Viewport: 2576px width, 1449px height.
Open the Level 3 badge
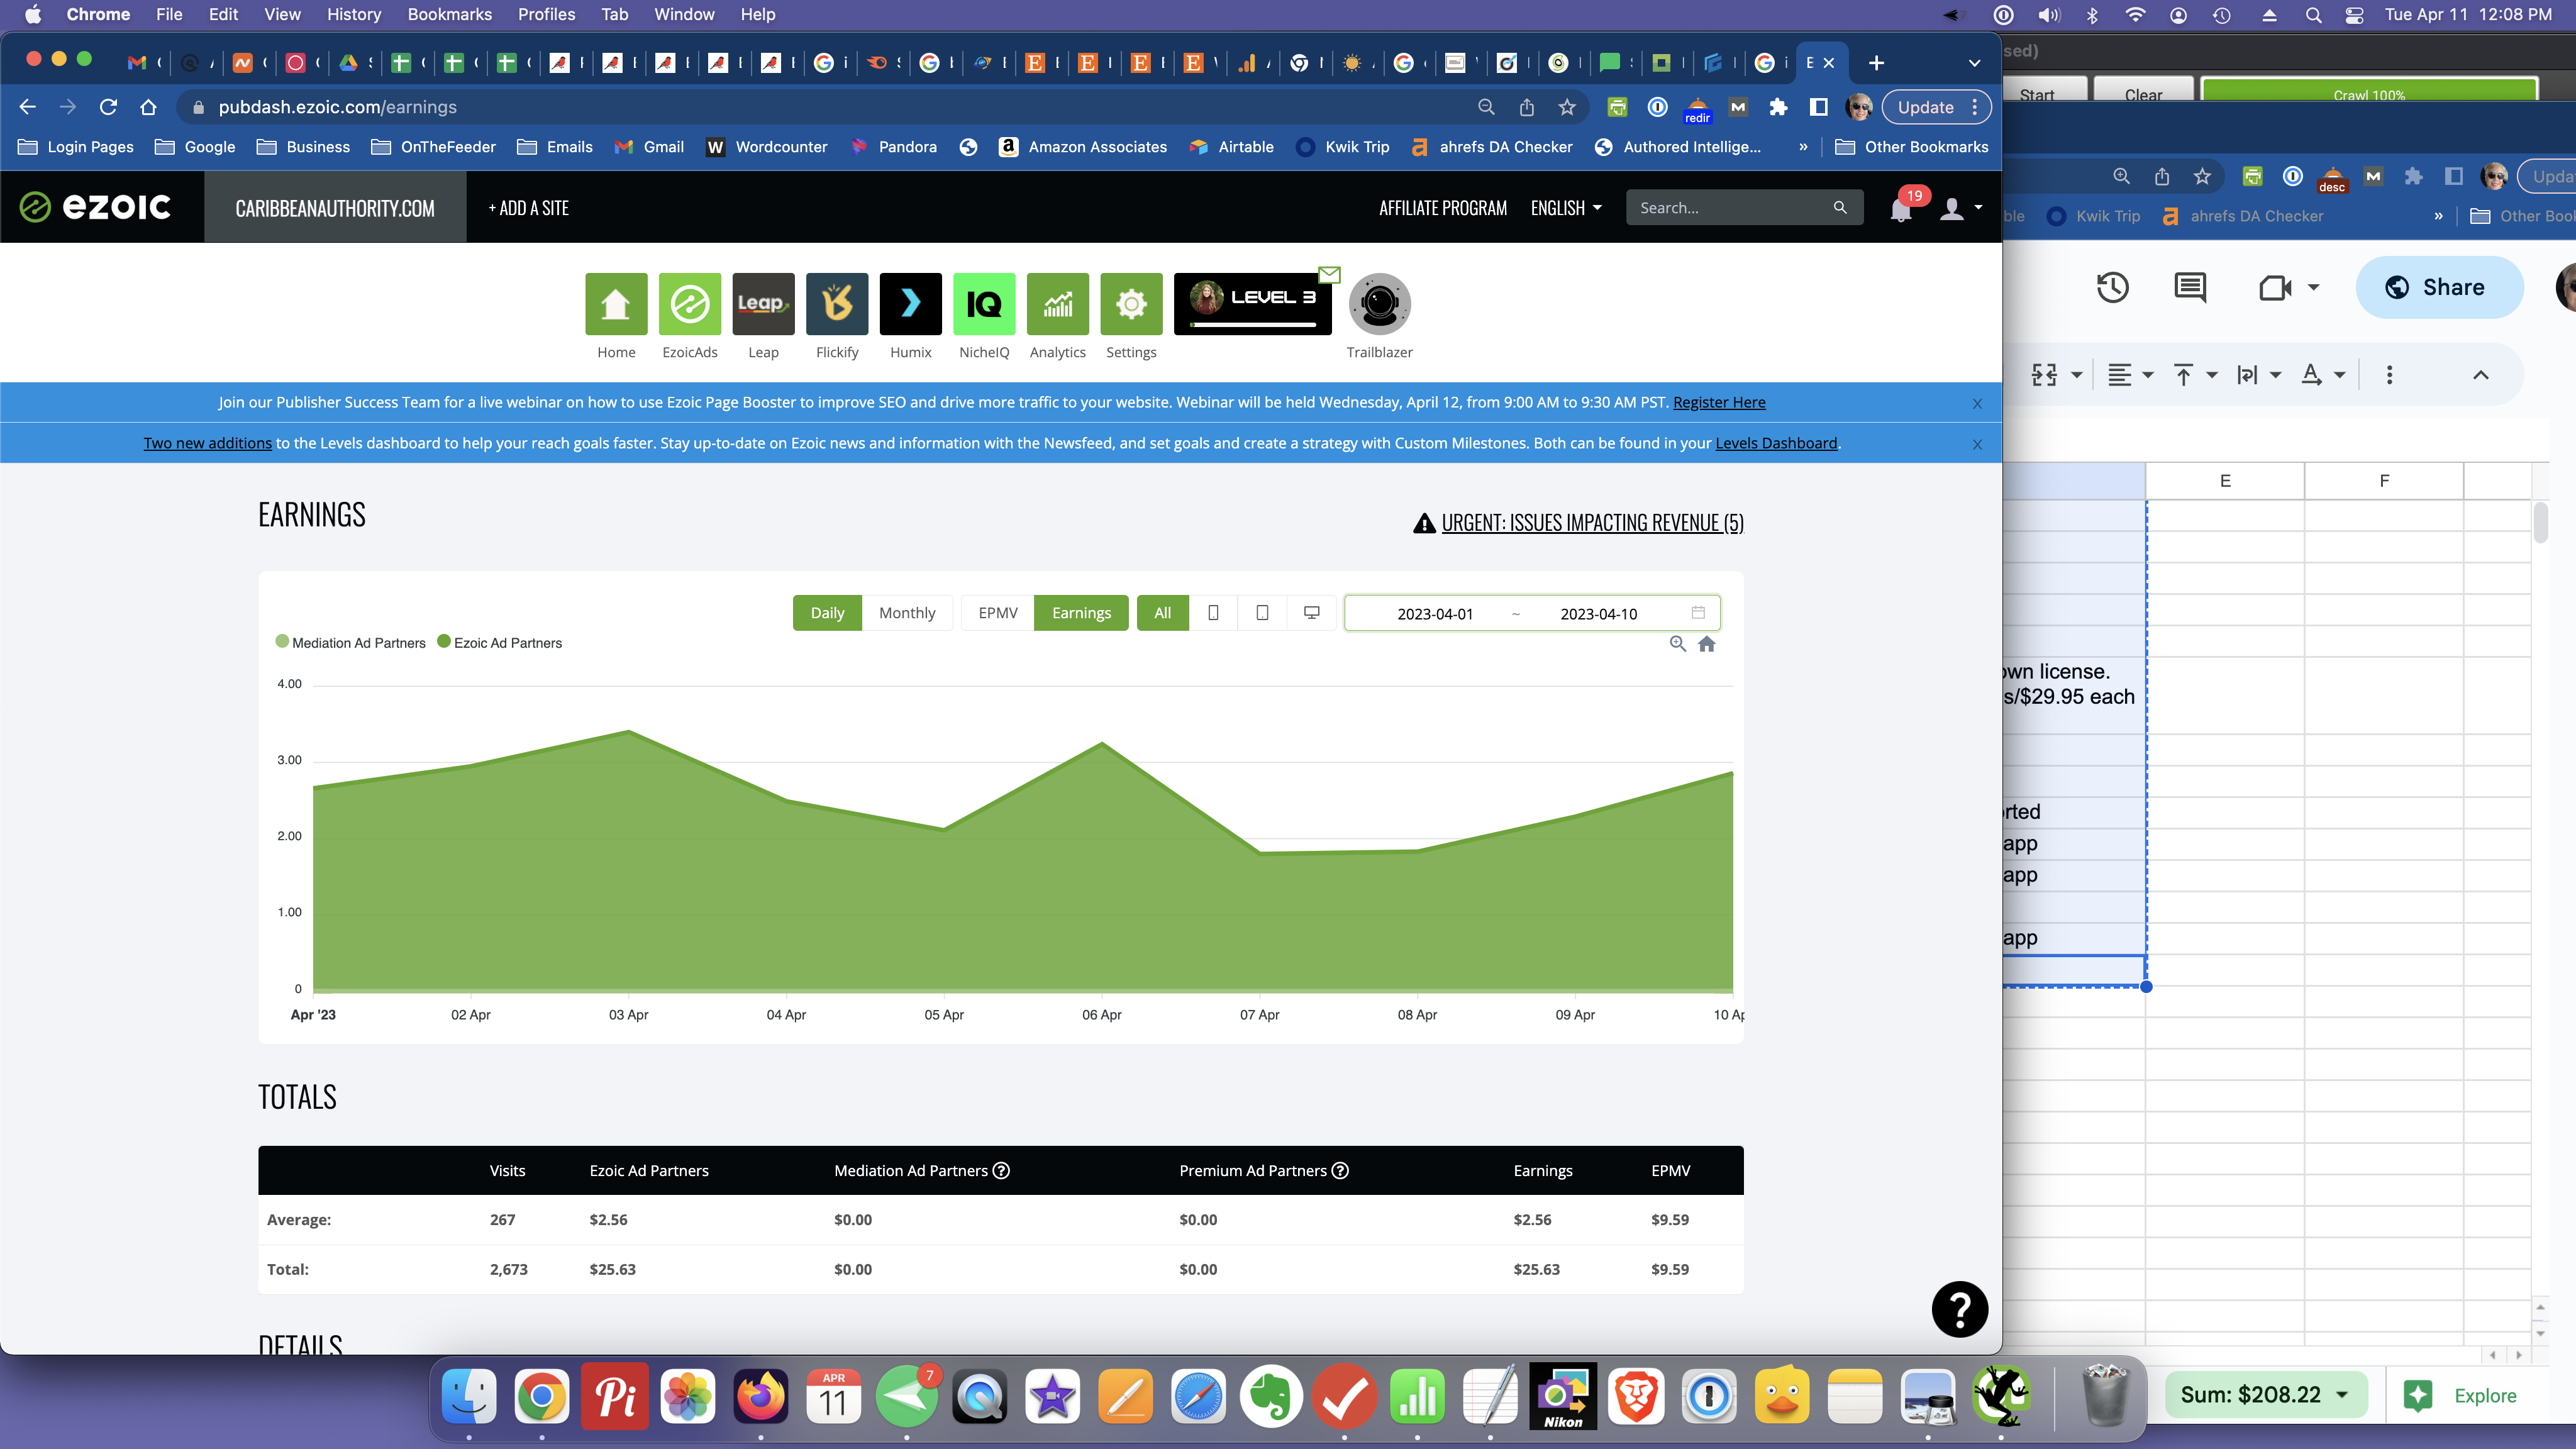tap(1253, 303)
